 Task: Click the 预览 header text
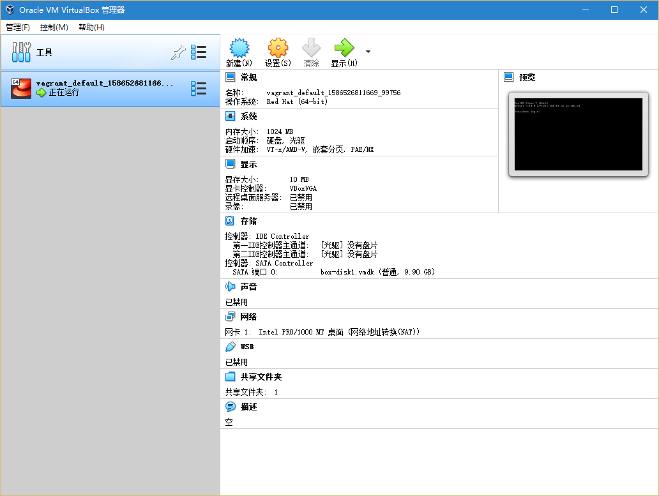[527, 78]
